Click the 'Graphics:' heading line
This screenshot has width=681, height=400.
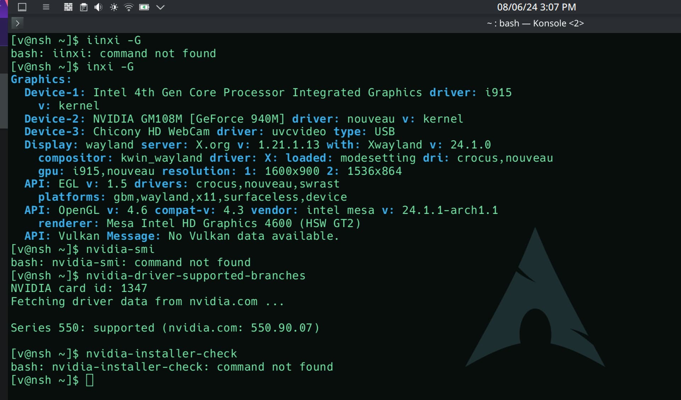tap(41, 79)
